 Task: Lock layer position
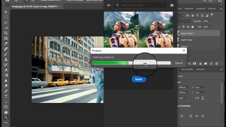pyautogui.click(x=184, y=27)
